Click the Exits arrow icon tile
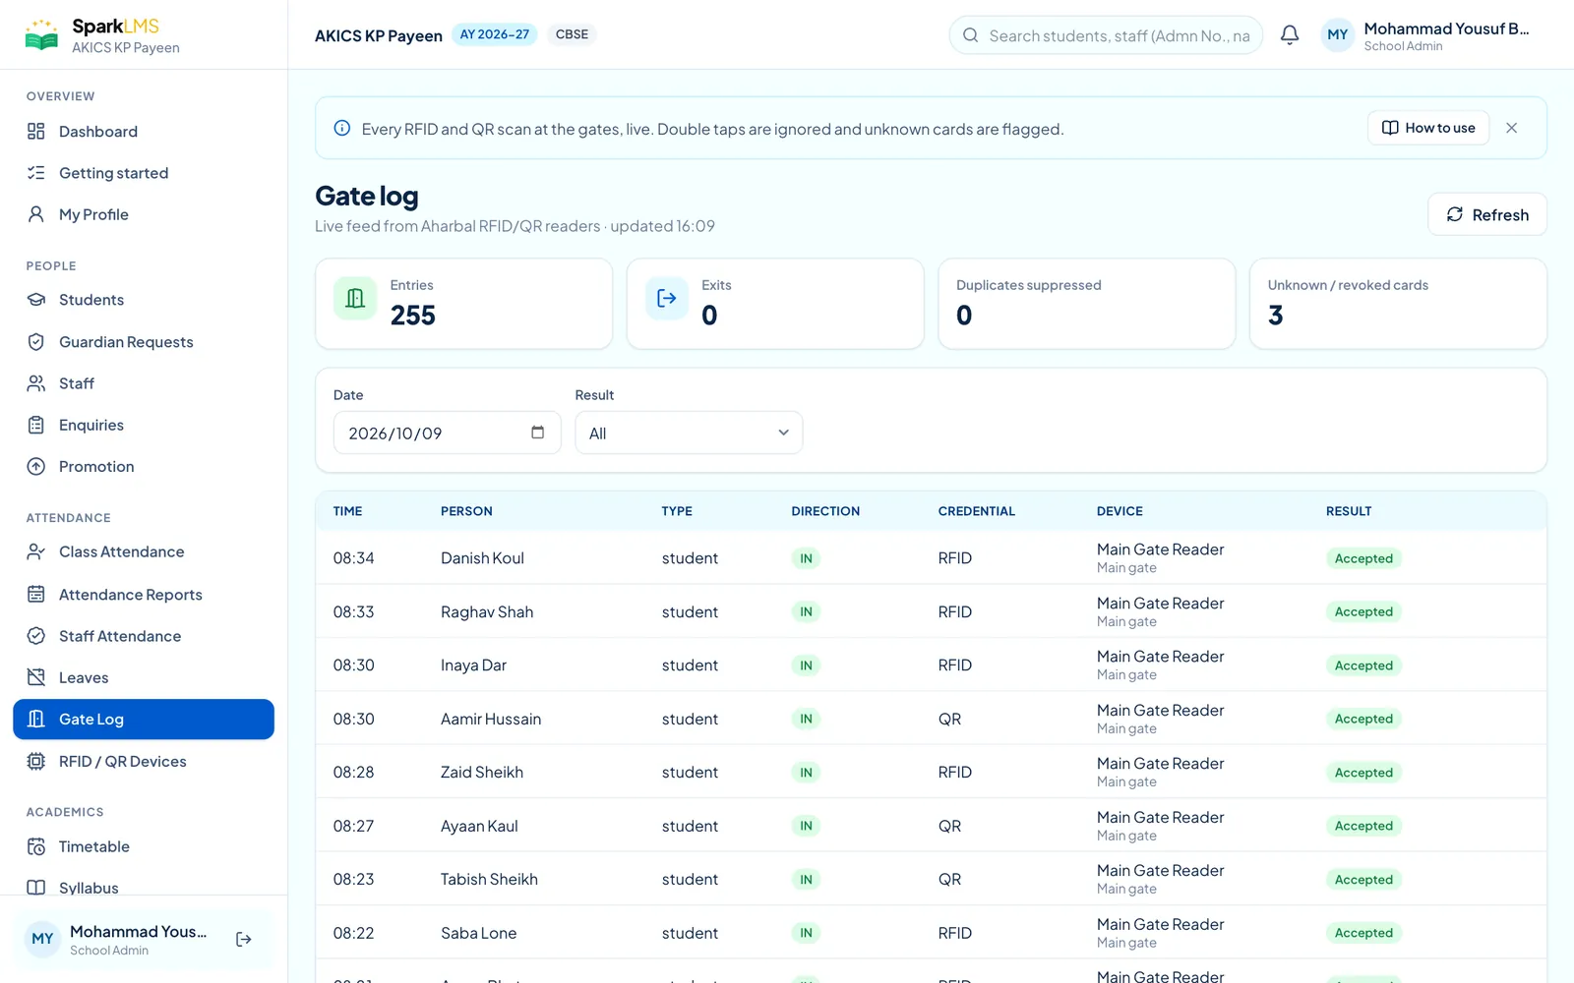The image size is (1574, 983). pos(667,299)
